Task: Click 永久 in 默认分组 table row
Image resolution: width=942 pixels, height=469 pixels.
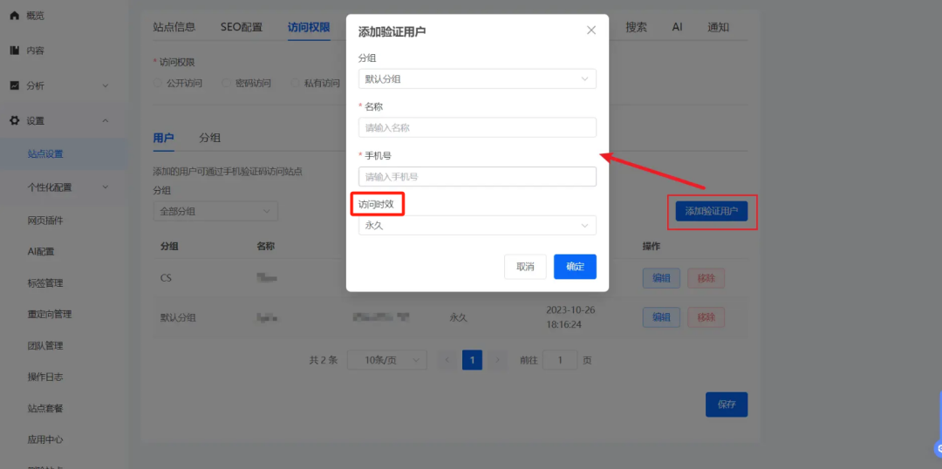Action: 458,317
